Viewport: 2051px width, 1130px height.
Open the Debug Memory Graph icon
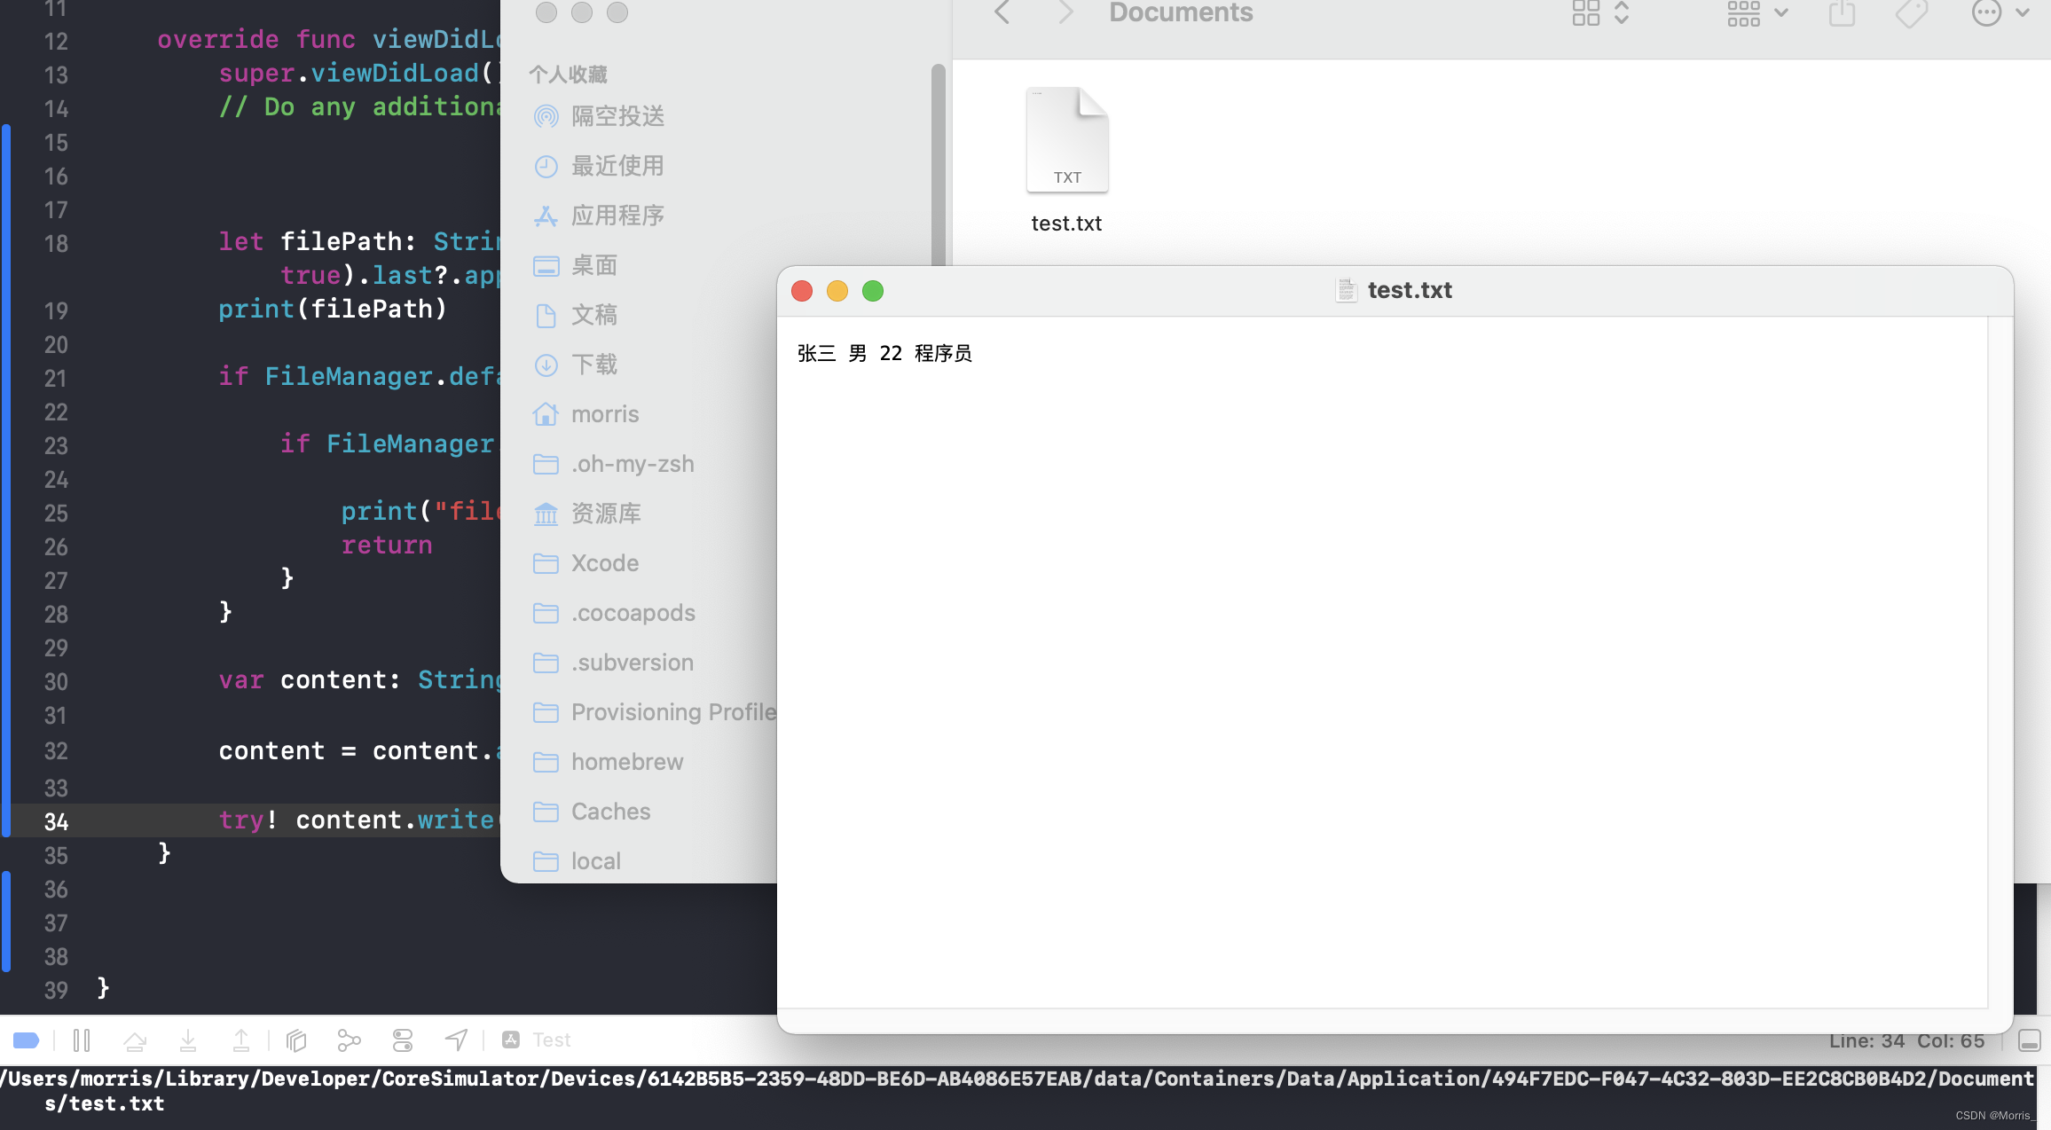click(350, 1040)
